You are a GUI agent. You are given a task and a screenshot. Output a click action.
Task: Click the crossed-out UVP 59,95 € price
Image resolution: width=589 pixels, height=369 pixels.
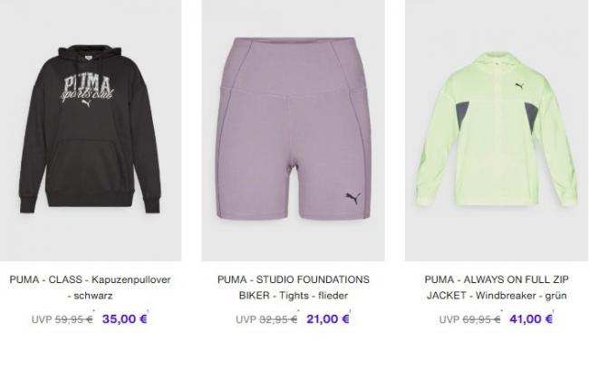[x=62, y=319]
